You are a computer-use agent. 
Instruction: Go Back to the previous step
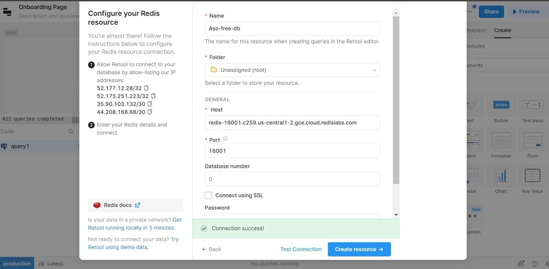[x=212, y=249]
